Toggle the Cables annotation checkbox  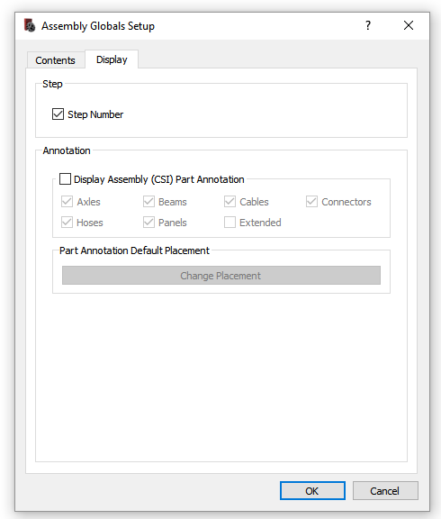point(229,202)
